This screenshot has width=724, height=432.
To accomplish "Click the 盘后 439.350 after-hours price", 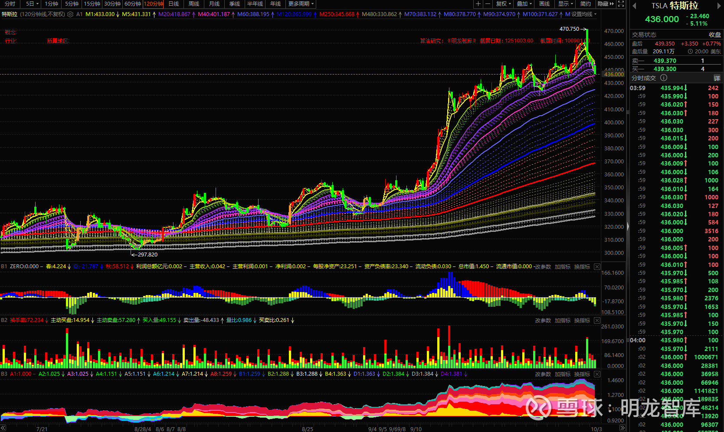I will click(665, 44).
